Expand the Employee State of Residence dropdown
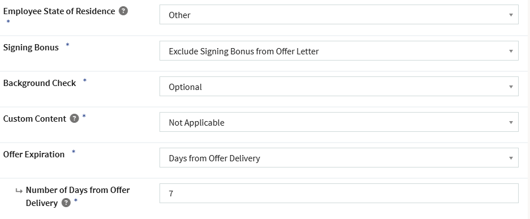The height and width of the screenshot is (219, 530). [339, 15]
